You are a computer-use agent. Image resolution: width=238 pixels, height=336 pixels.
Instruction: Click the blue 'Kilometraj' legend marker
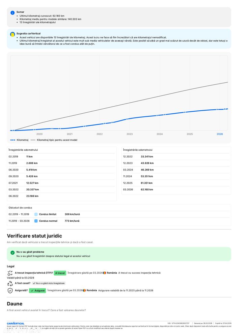click(13, 140)
